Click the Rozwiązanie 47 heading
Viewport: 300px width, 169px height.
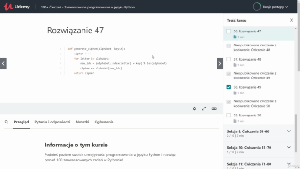[75, 30]
